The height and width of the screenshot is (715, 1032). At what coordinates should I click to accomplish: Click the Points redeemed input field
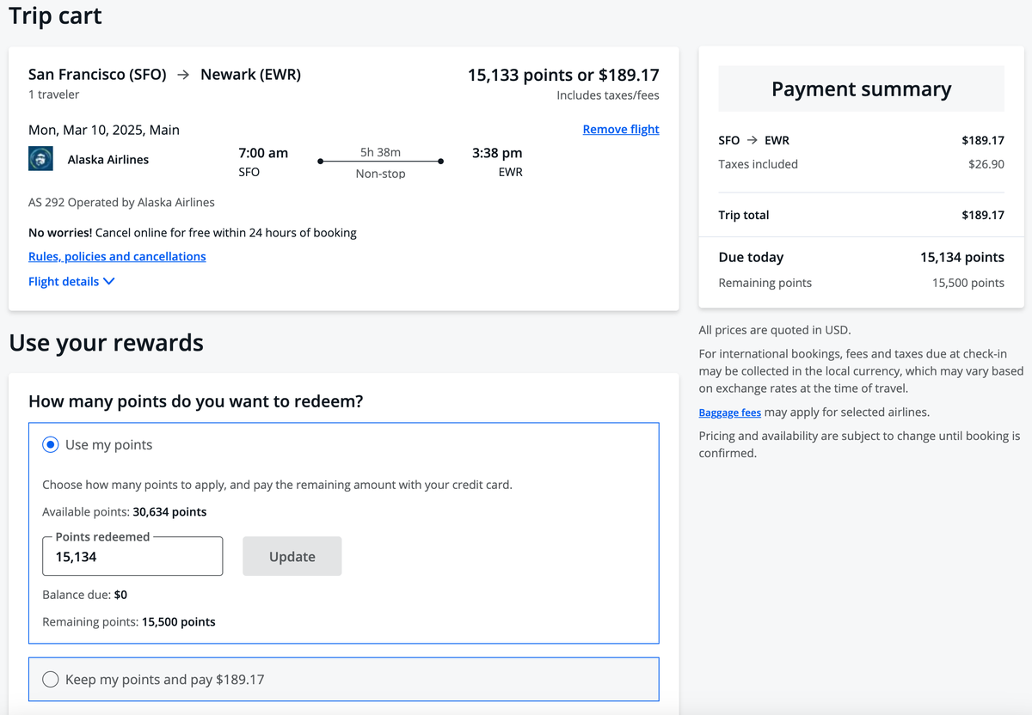click(x=132, y=557)
